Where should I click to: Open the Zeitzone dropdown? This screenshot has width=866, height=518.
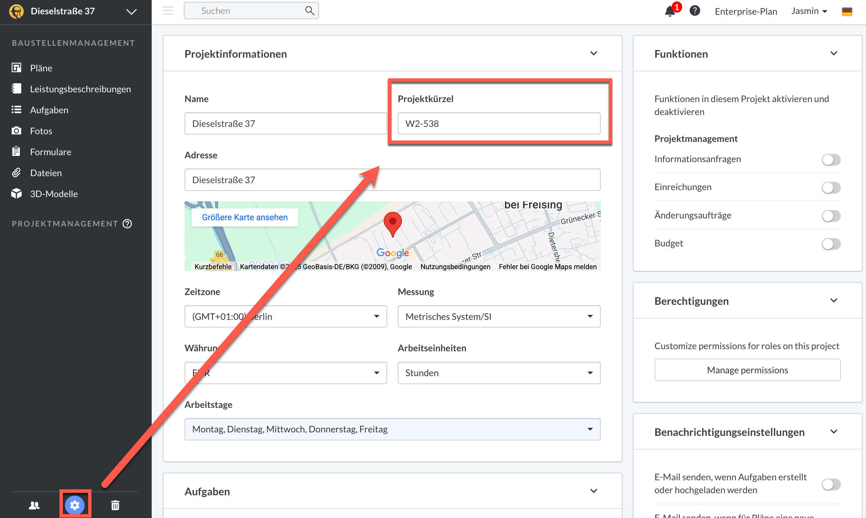click(286, 316)
